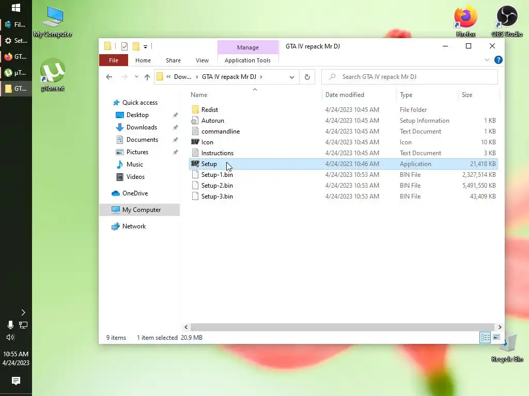Open the µTorrent desktop shortcut

coord(53,75)
